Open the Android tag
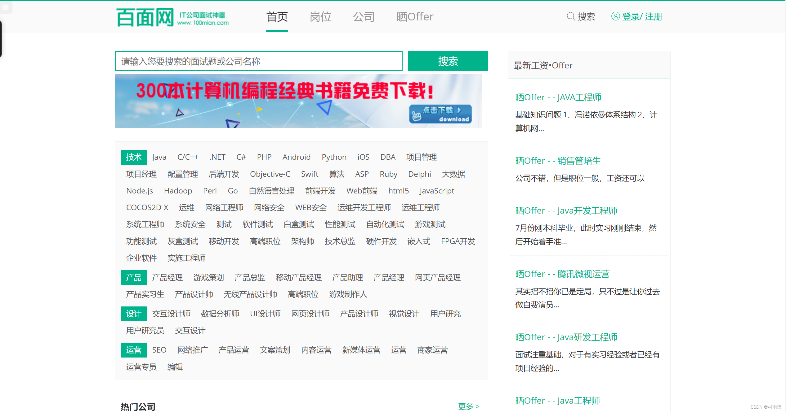The height and width of the screenshot is (412, 786). pos(297,157)
